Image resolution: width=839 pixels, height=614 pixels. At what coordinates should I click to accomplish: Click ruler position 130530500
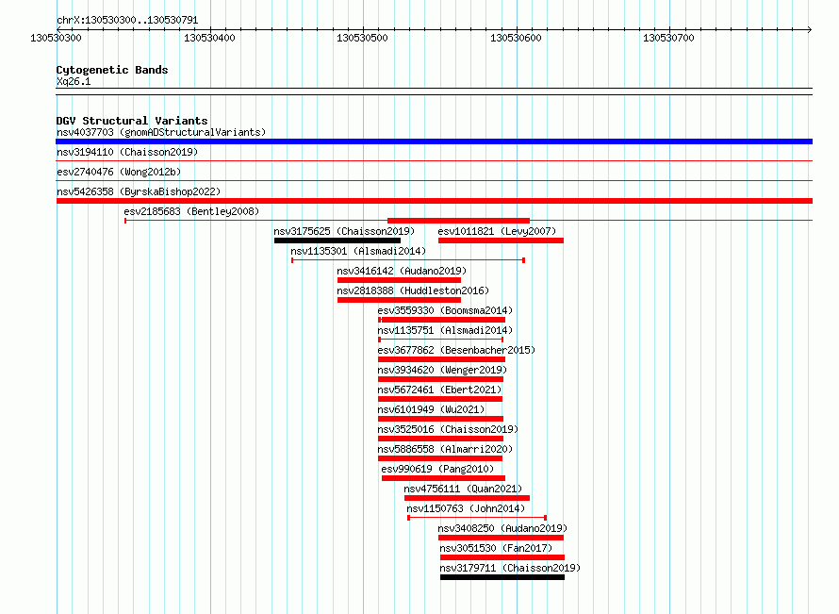[x=362, y=38]
